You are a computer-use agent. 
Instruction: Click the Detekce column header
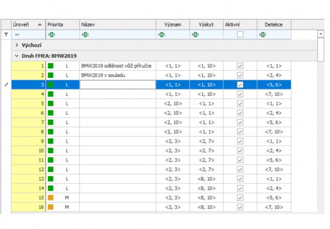point(273,25)
